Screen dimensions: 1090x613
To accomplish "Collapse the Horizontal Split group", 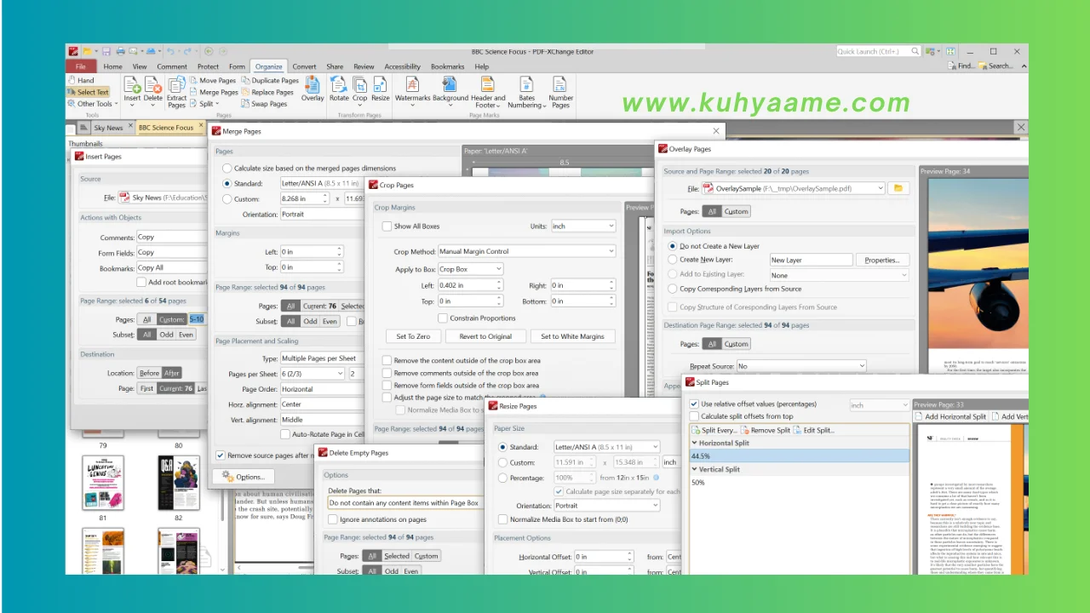I will [x=694, y=444].
